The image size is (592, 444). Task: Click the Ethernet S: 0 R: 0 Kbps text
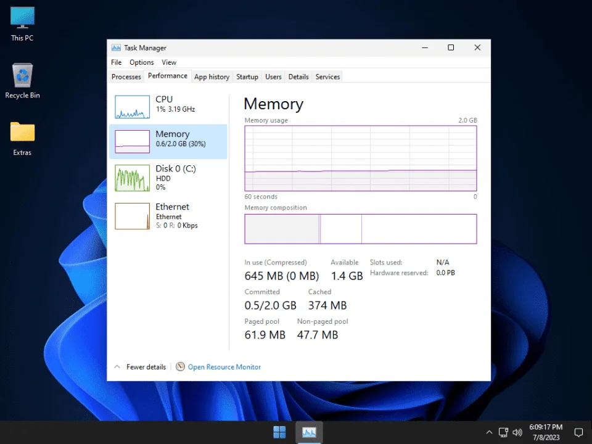[x=177, y=226]
